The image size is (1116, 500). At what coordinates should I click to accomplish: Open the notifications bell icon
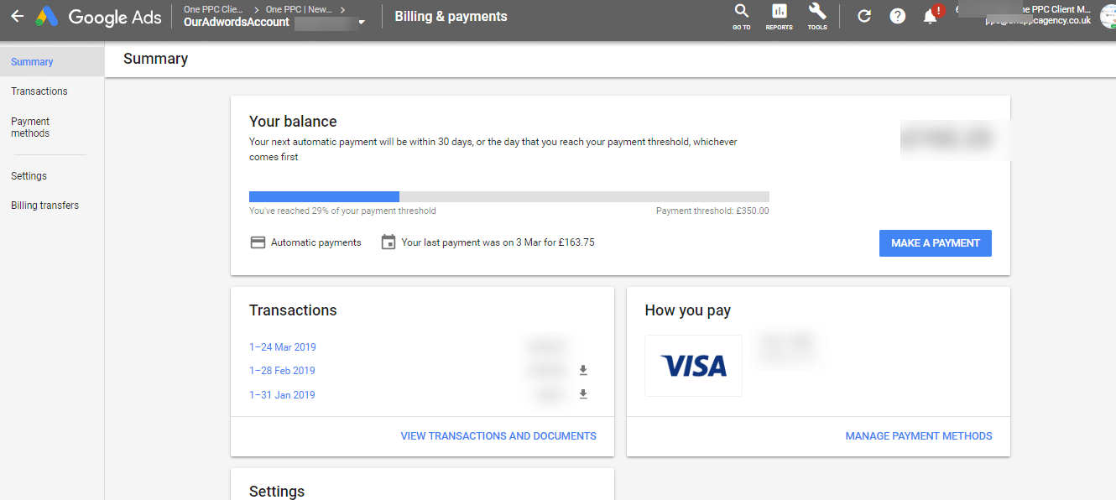pos(931,16)
